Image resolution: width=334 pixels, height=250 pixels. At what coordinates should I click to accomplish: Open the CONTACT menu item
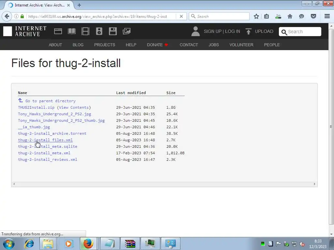[189, 45]
